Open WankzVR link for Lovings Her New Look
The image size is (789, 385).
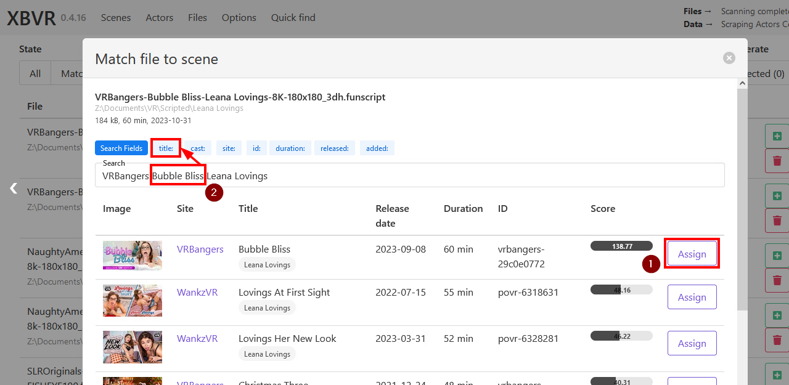pyautogui.click(x=197, y=338)
